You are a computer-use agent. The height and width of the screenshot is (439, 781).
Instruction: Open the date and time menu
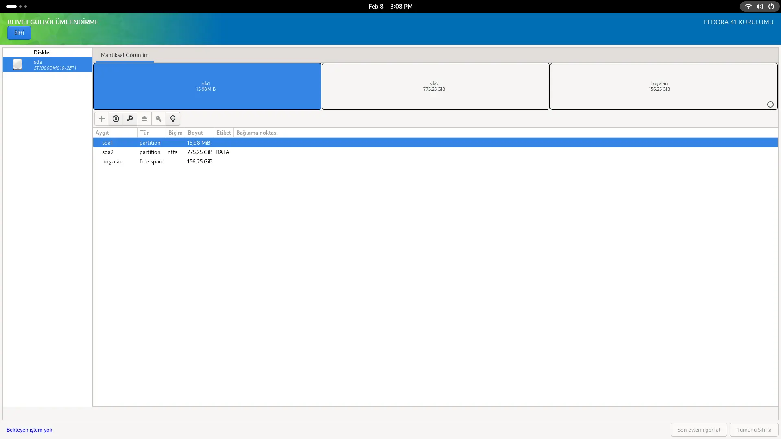[390, 7]
